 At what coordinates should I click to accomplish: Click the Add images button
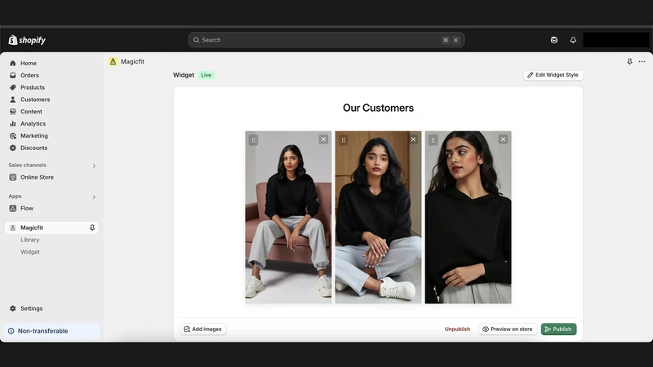(x=203, y=329)
